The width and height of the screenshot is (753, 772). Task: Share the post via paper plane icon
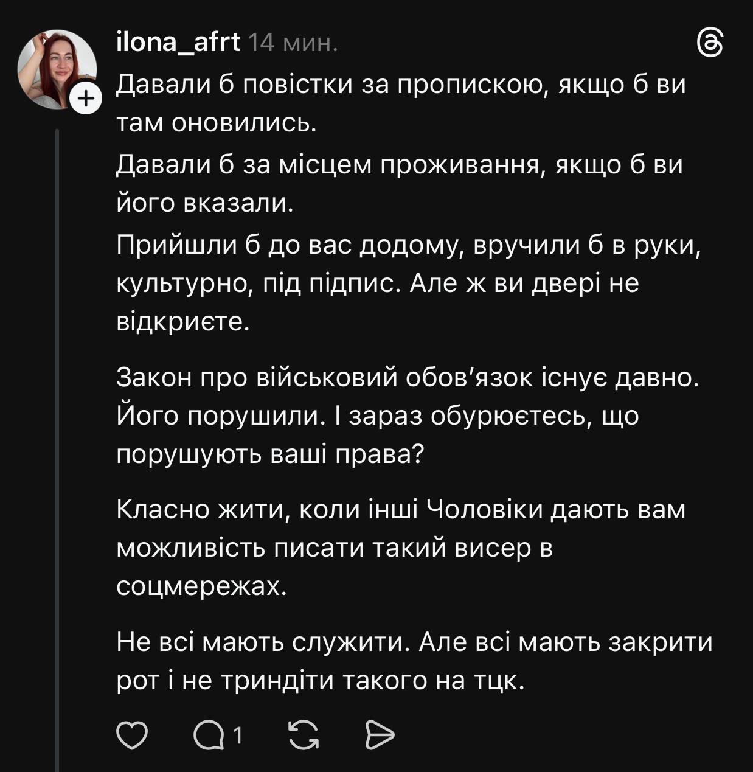(x=380, y=736)
